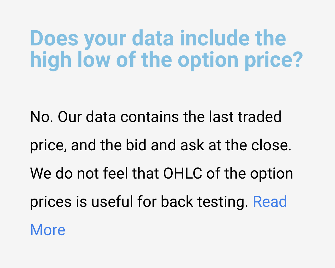Viewport: 335px width, 268px height.
Task: Click the word "useful" in the paragraph
Action: pos(112,201)
